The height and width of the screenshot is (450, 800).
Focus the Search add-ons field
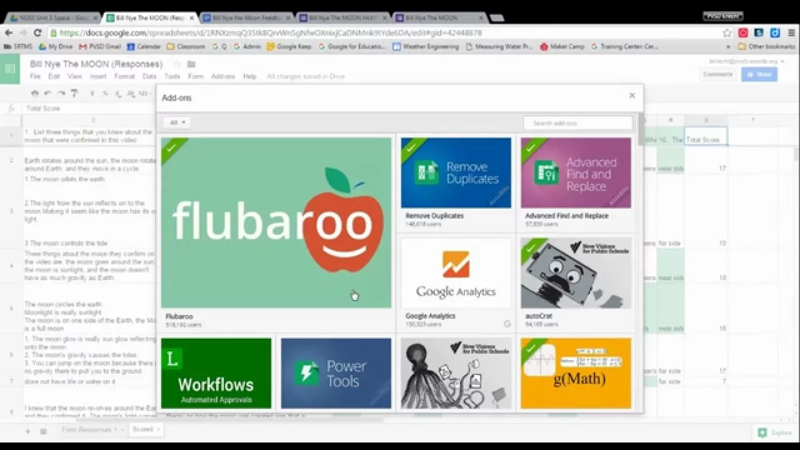click(578, 123)
